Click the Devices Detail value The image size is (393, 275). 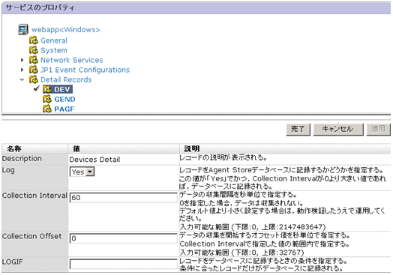(94, 160)
